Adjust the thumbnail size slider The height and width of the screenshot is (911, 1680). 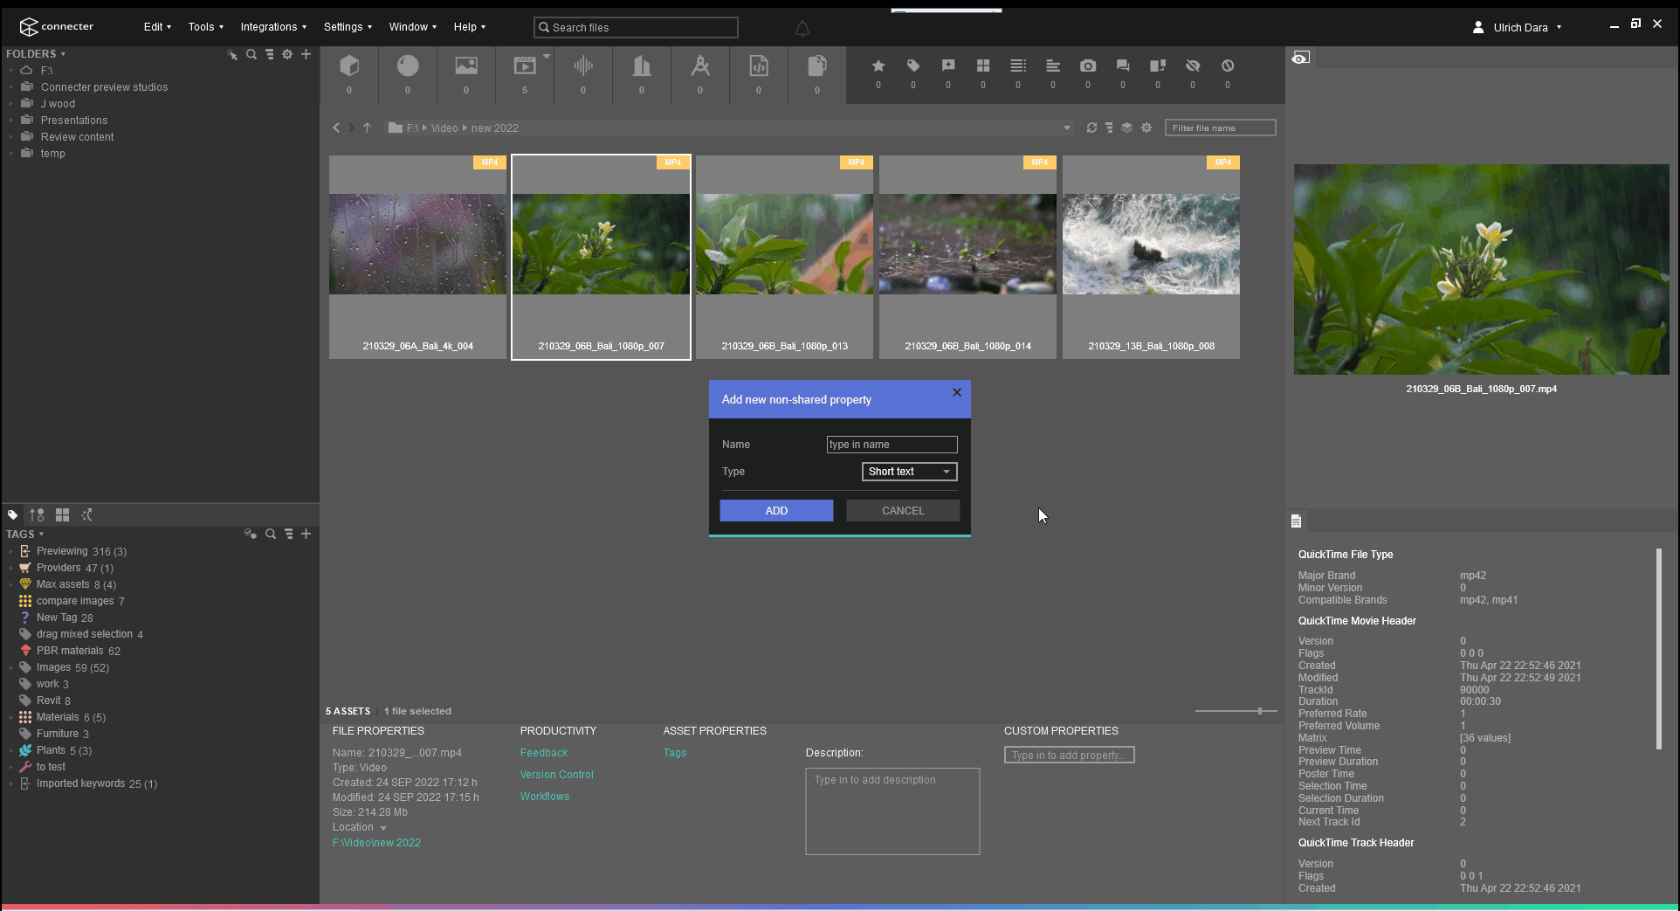(1259, 711)
